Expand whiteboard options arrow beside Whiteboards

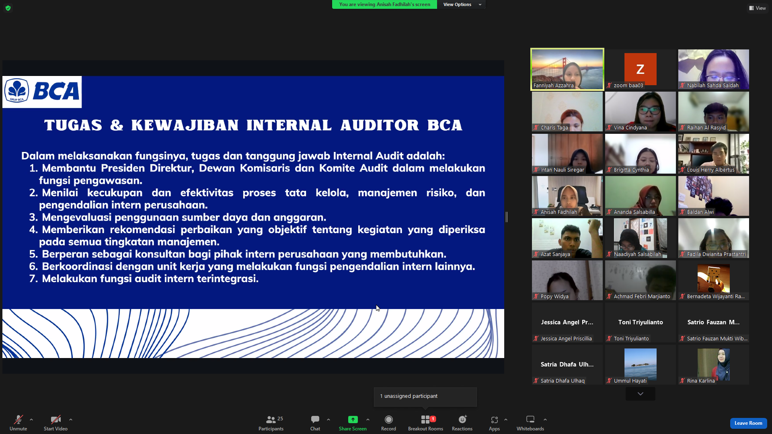[545, 420]
